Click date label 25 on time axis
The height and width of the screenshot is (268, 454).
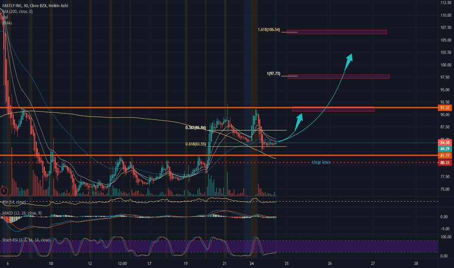(286, 264)
